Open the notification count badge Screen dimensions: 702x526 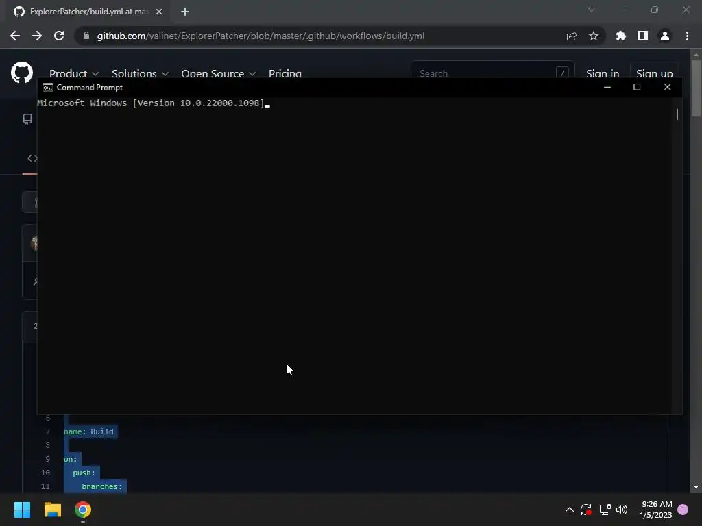coord(683,510)
